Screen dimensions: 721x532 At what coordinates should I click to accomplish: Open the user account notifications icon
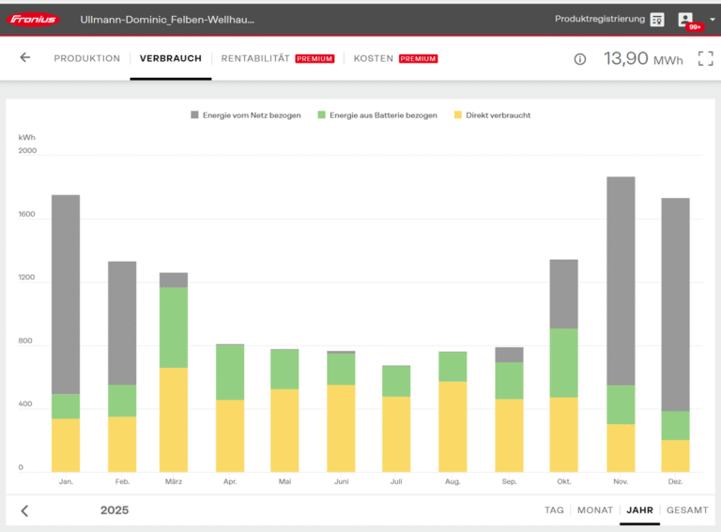point(686,20)
